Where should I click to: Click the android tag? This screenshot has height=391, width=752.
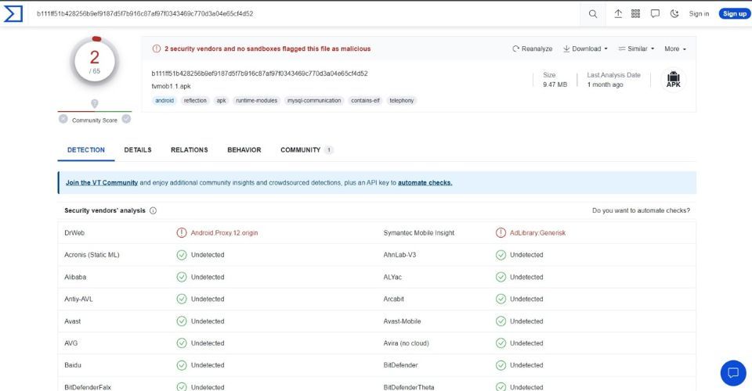pos(164,101)
